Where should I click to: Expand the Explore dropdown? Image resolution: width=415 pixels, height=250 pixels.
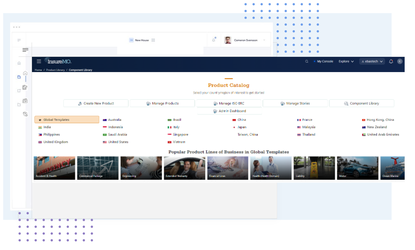(x=346, y=61)
